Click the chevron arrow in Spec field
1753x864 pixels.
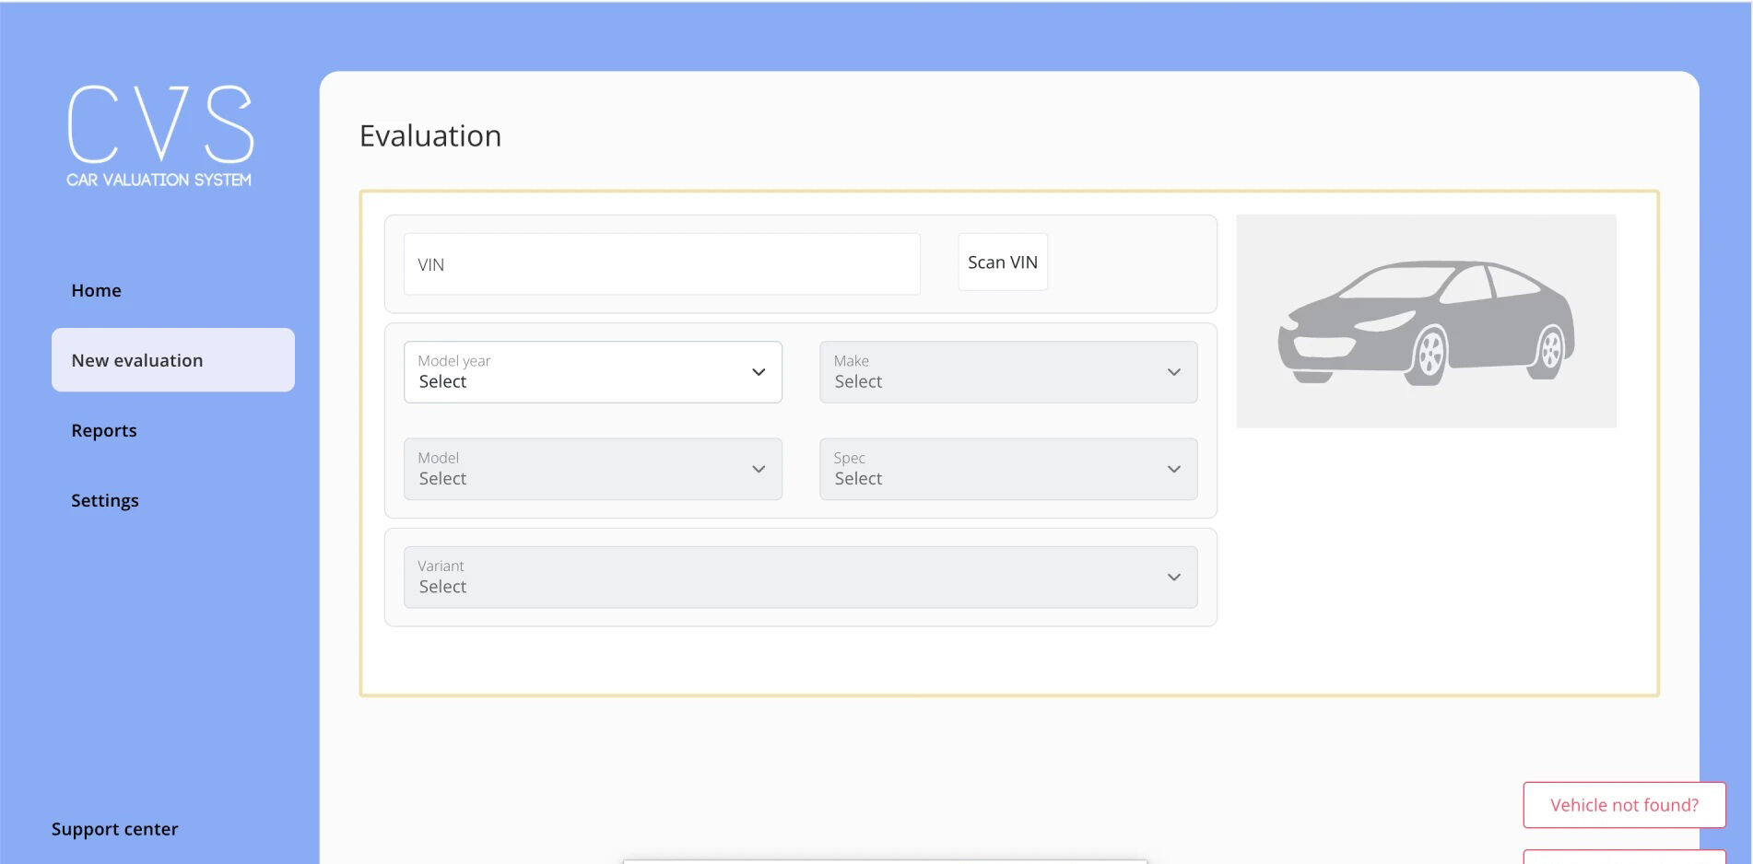click(1173, 469)
